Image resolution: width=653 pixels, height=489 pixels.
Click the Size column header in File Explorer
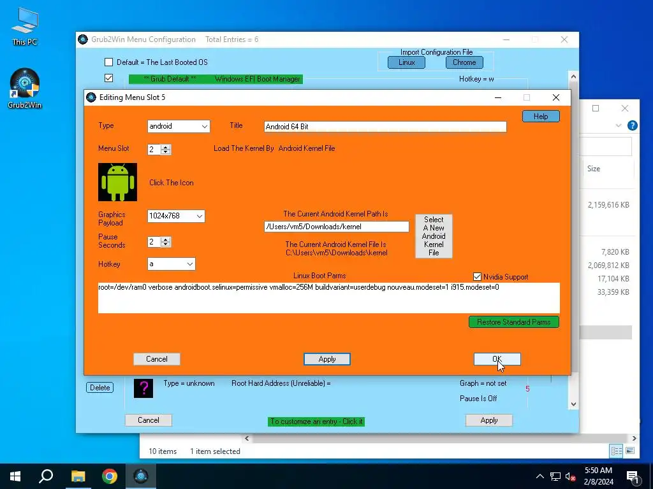point(594,168)
